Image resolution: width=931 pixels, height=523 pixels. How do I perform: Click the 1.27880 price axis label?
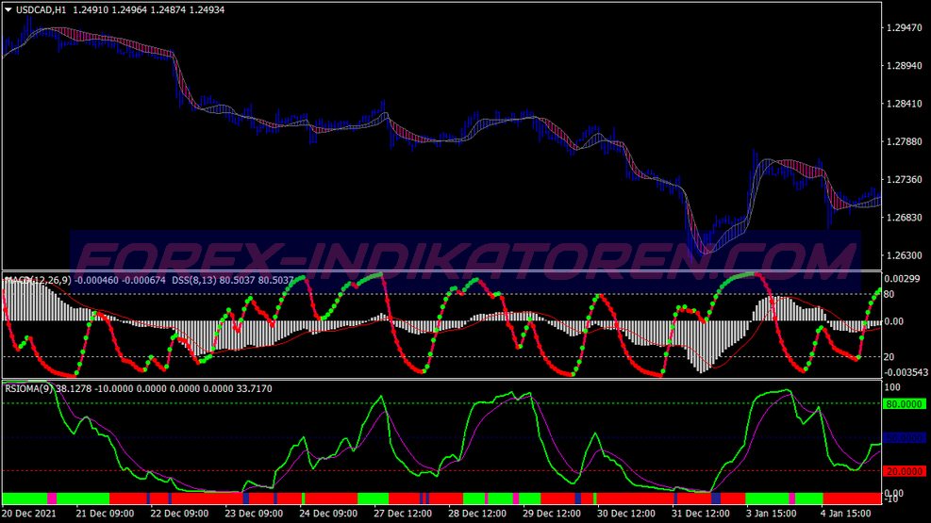point(904,141)
